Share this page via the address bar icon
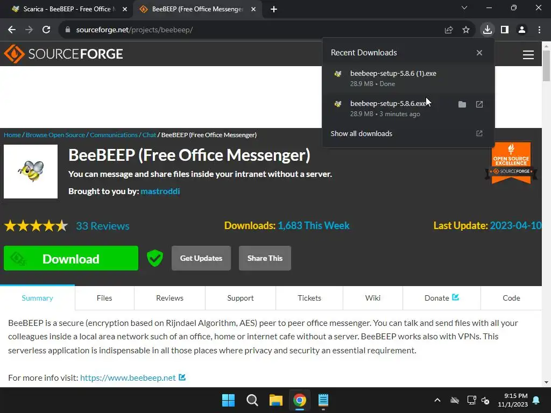This screenshot has height=413, width=551. click(449, 30)
